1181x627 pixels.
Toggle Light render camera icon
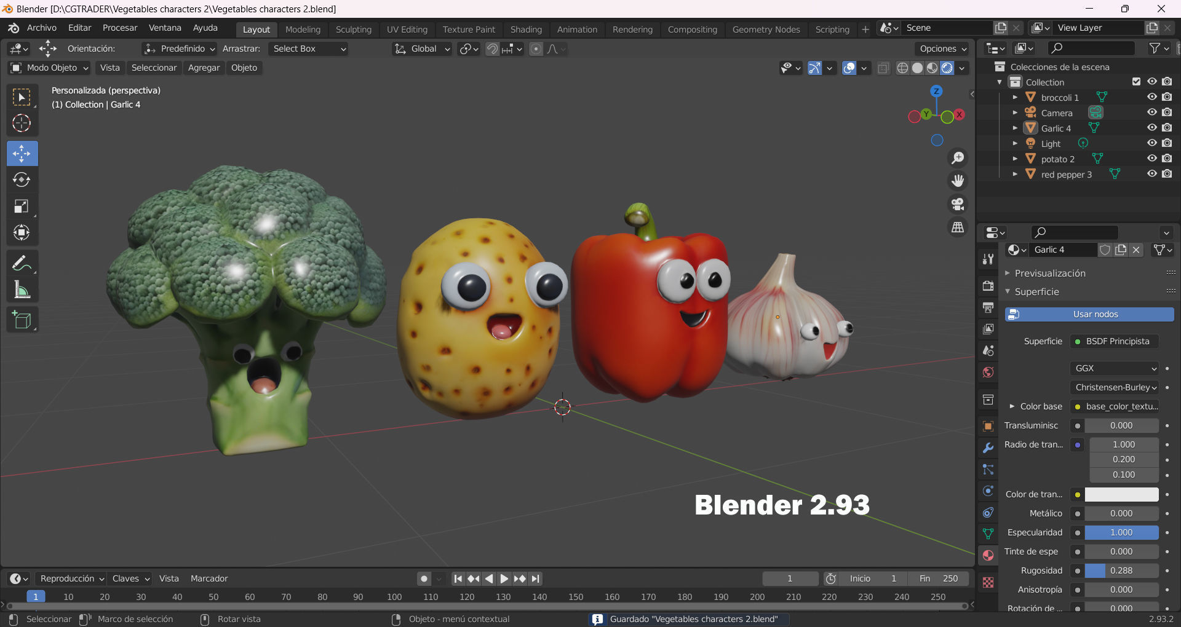coord(1167,143)
